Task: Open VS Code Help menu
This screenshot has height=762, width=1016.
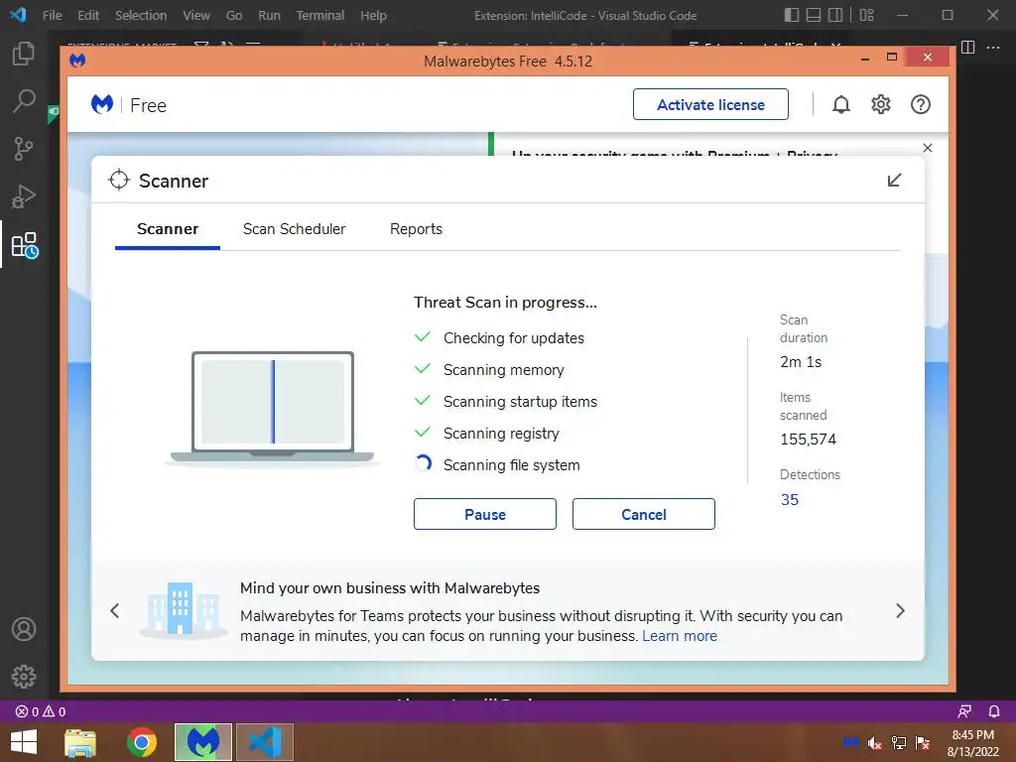Action: [x=373, y=15]
